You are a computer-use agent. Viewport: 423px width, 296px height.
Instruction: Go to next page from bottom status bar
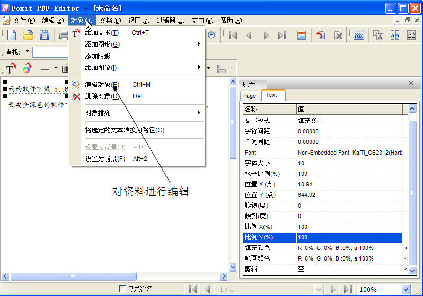[333, 290]
